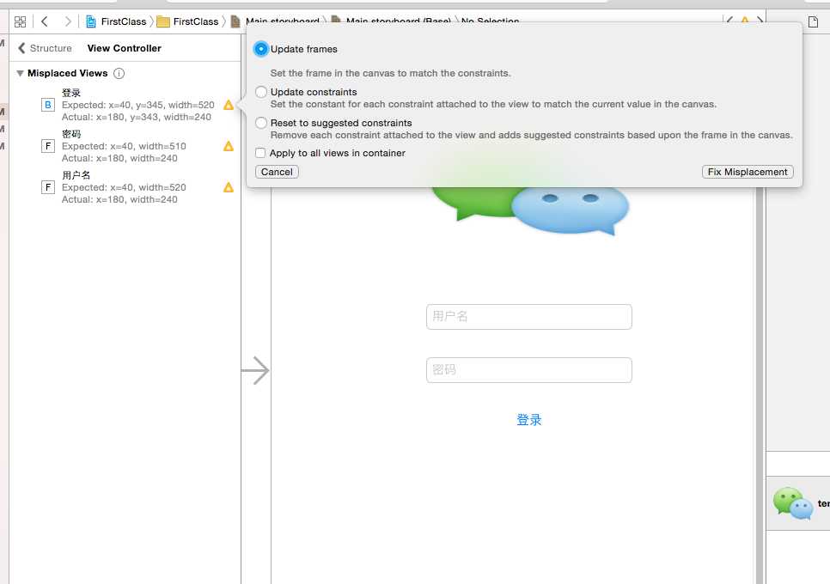Open the related items grid menu
The width and height of the screenshot is (830, 584).
pyautogui.click(x=20, y=21)
